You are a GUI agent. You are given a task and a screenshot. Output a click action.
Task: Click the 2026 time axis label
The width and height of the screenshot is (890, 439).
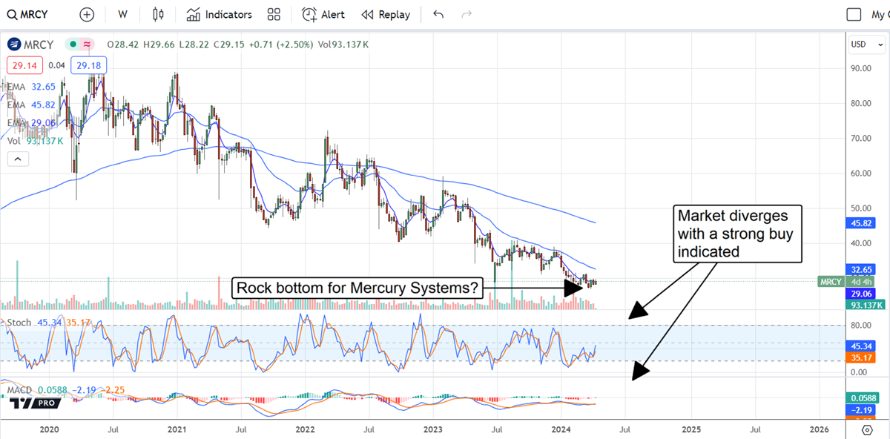(x=820, y=429)
